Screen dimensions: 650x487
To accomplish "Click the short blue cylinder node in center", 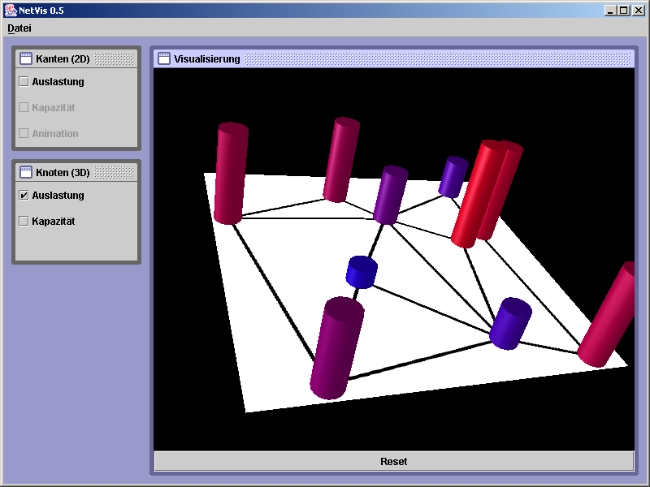I will pyautogui.click(x=362, y=272).
